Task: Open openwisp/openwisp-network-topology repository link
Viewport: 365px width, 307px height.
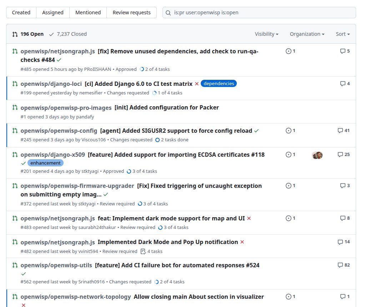Action: tap(76, 297)
